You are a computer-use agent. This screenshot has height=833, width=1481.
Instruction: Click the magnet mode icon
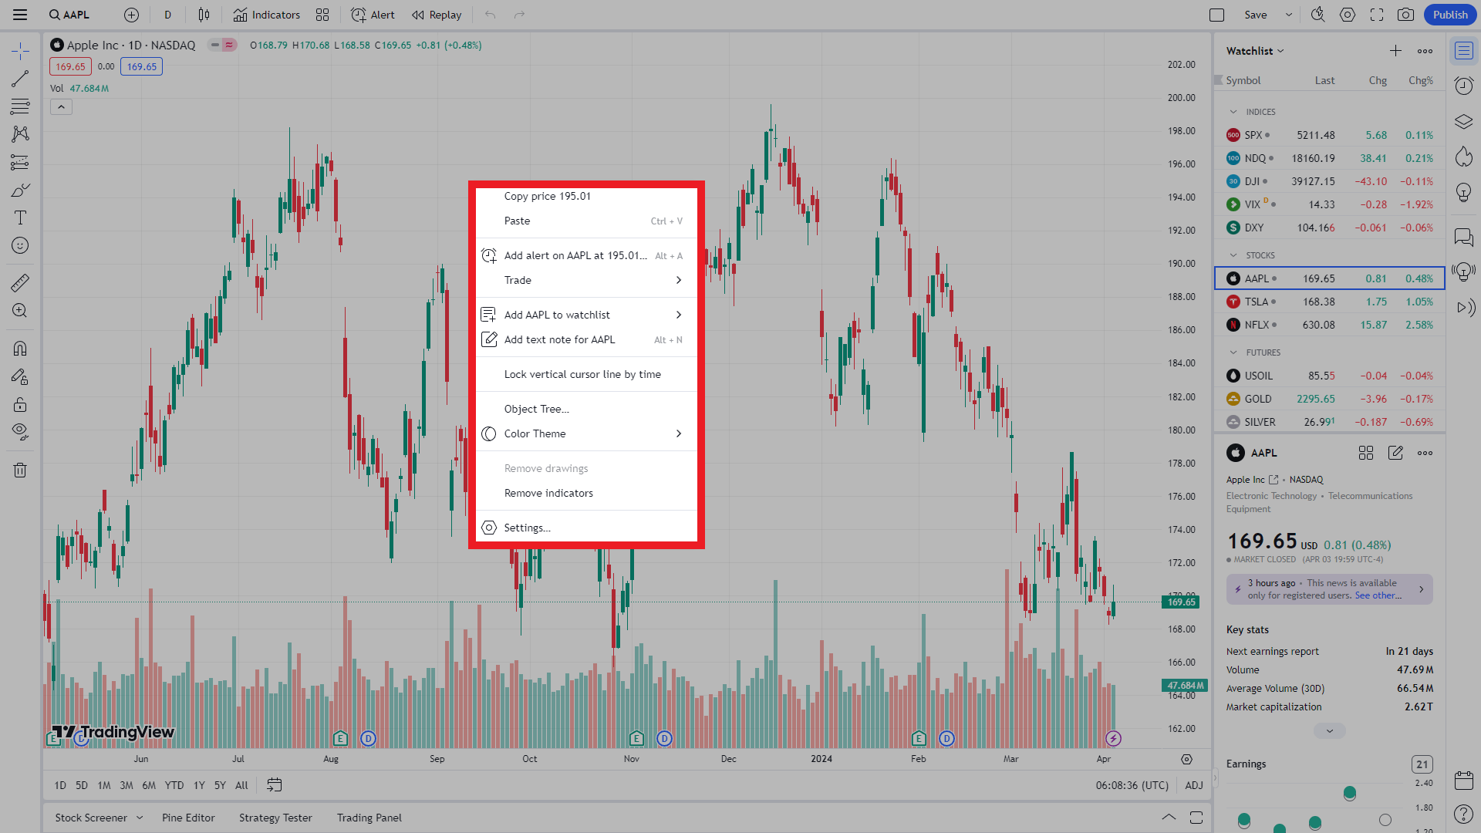pos(20,349)
